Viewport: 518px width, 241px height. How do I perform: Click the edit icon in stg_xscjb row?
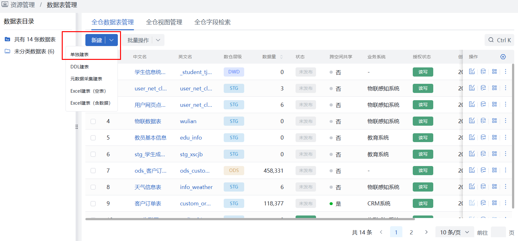coord(472,154)
